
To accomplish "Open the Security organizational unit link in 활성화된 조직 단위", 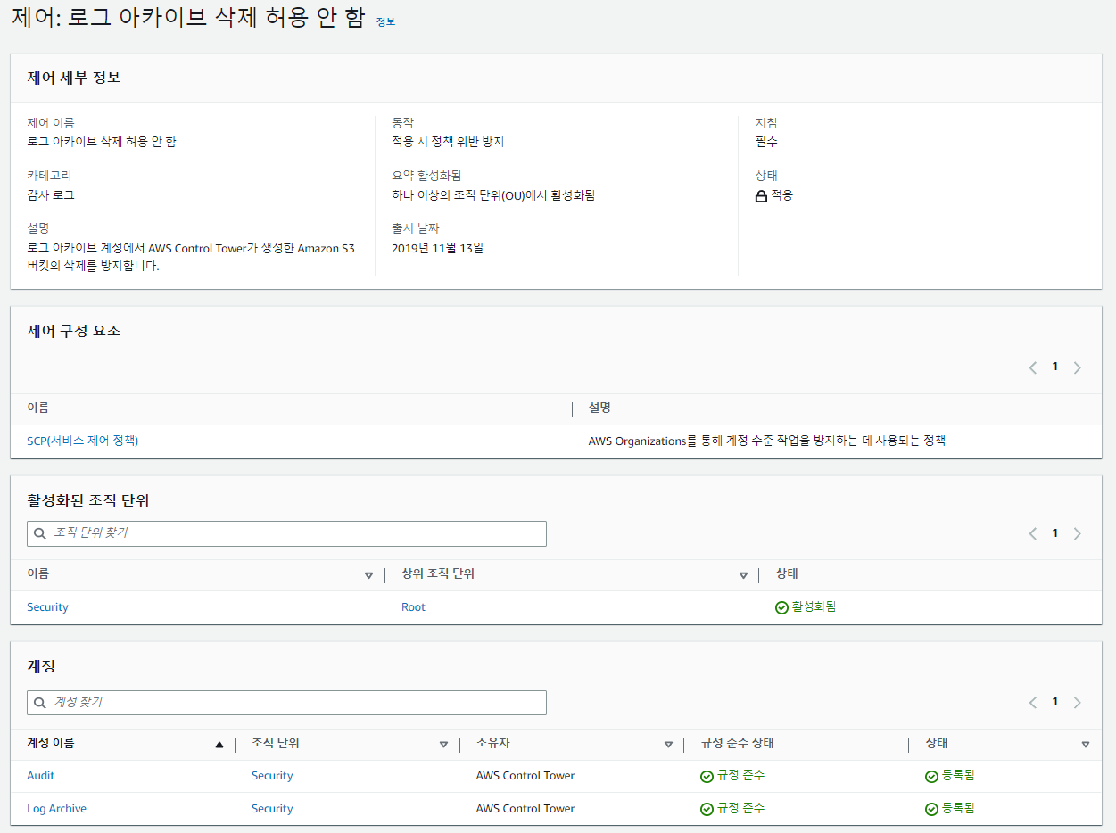I will tap(47, 607).
